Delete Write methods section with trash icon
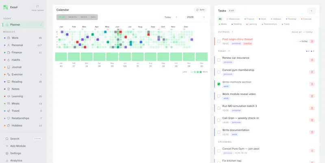Viewport: 325px width, 163px height. point(312,84)
